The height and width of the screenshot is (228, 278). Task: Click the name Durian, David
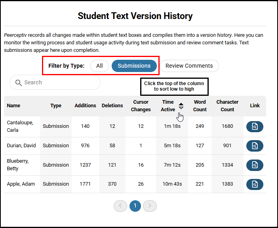click(x=21, y=145)
